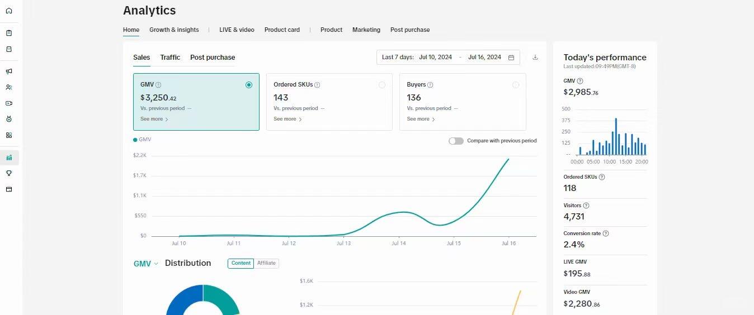The height and width of the screenshot is (315, 754).
Task: Click the info icon next to the Buyers card title
Action: [x=430, y=85]
